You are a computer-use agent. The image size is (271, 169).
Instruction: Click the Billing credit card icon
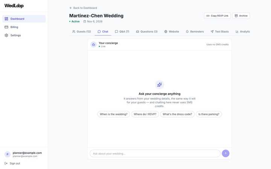(x=6, y=27)
